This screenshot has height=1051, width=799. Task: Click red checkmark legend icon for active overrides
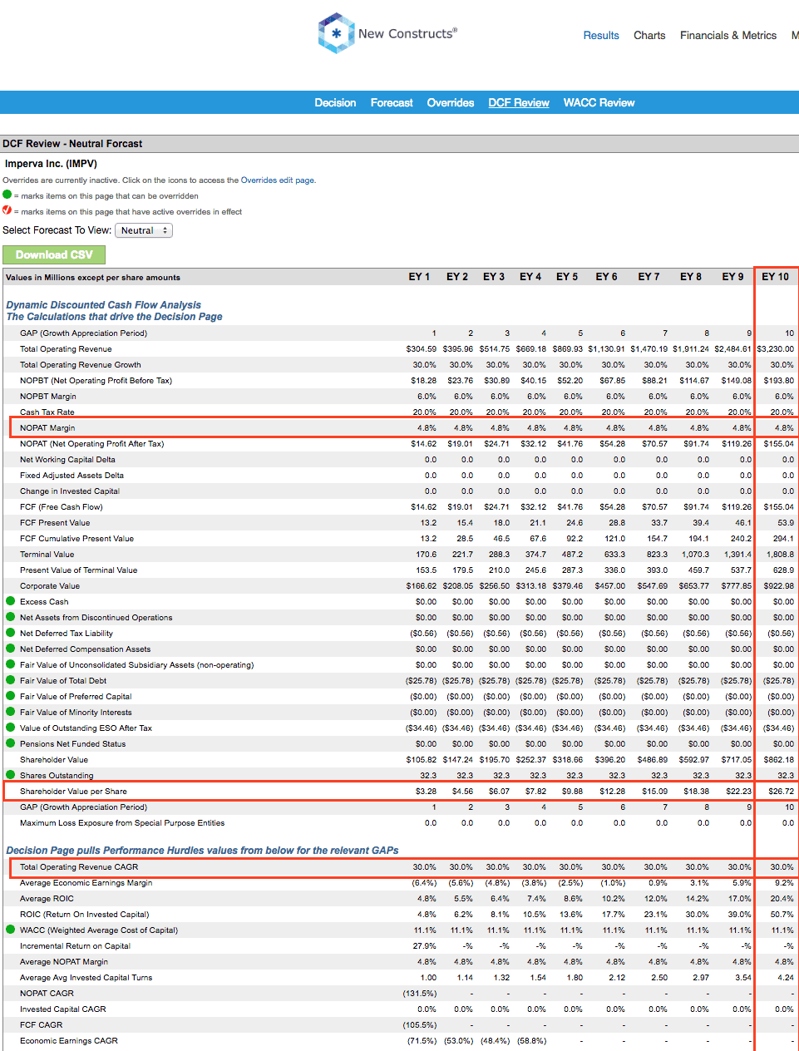coord(7,210)
